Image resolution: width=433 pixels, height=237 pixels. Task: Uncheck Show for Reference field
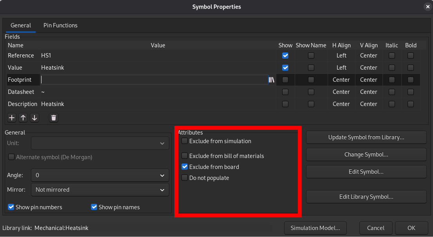point(285,56)
